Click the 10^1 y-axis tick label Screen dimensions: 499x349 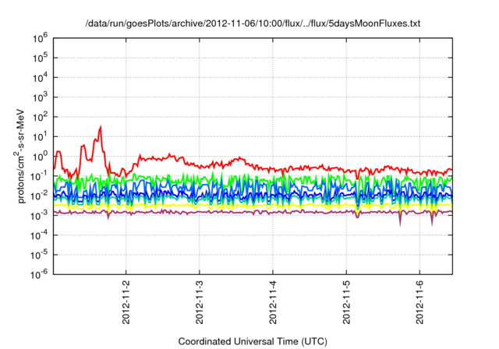(40, 136)
